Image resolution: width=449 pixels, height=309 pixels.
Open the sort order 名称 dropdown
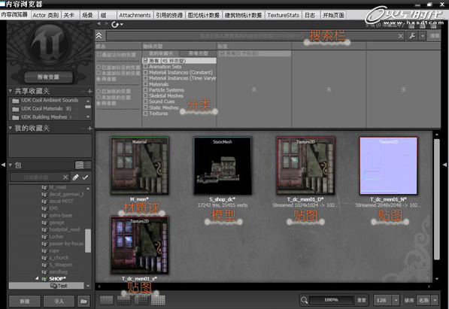(x=435, y=300)
